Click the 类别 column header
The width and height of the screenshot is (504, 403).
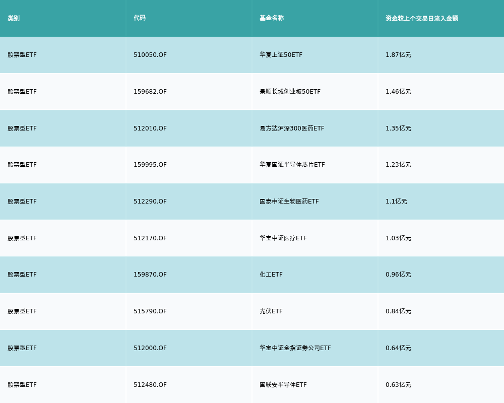coord(14,18)
